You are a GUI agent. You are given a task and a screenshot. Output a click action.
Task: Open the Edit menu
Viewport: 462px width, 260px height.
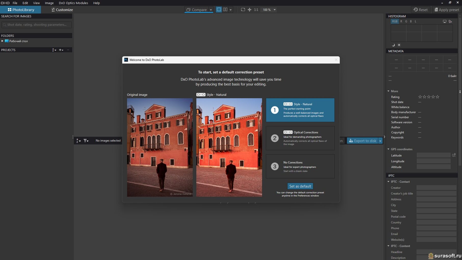(25, 3)
